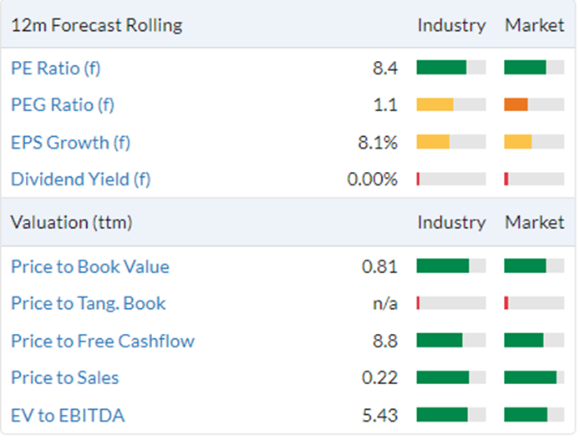Screen dimensions: 580x440
Task: Click the PE Ratio Market comparison bar
Action: (x=534, y=68)
